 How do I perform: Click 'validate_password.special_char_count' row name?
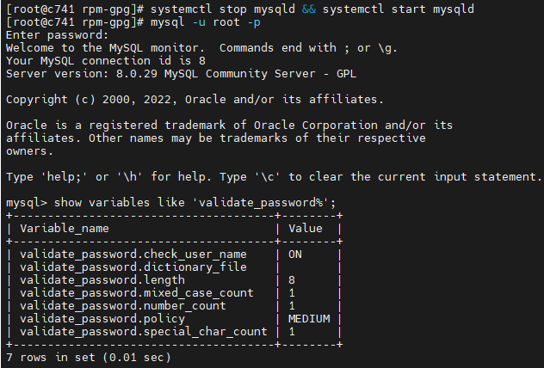144,332
